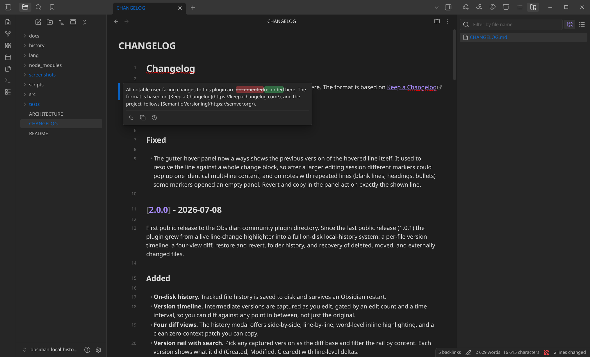This screenshot has width=590, height=357.
Task: Open settings gear
Action: [x=98, y=350]
